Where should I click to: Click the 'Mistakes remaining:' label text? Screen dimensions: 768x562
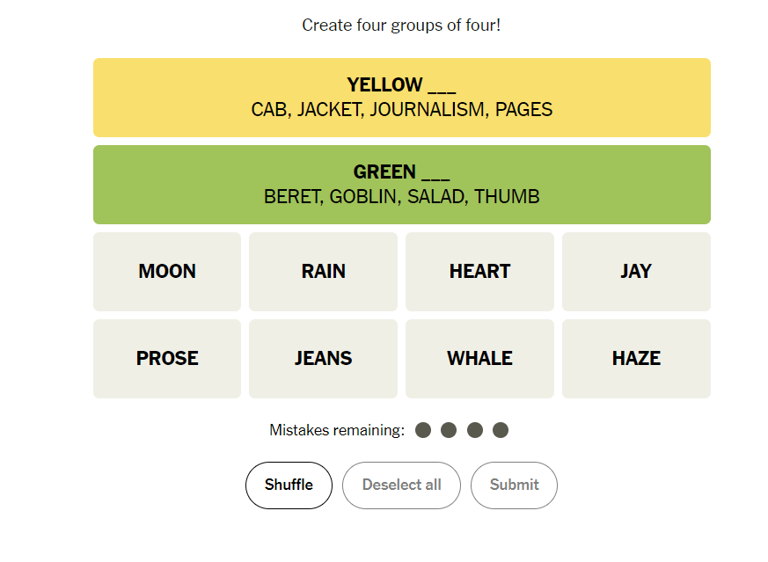coord(337,430)
